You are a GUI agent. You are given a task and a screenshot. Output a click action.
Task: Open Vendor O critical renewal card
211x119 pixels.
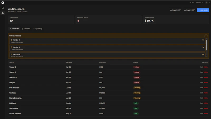[107, 41]
